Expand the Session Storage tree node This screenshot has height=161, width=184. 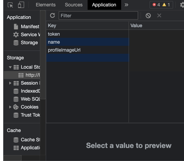(x=10, y=83)
